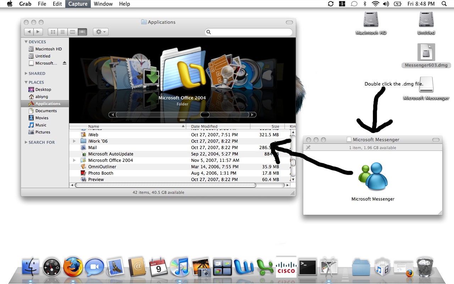Eject the Microsoft volume in sidebar
This screenshot has height=284, width=454.
tap(65, 63)
